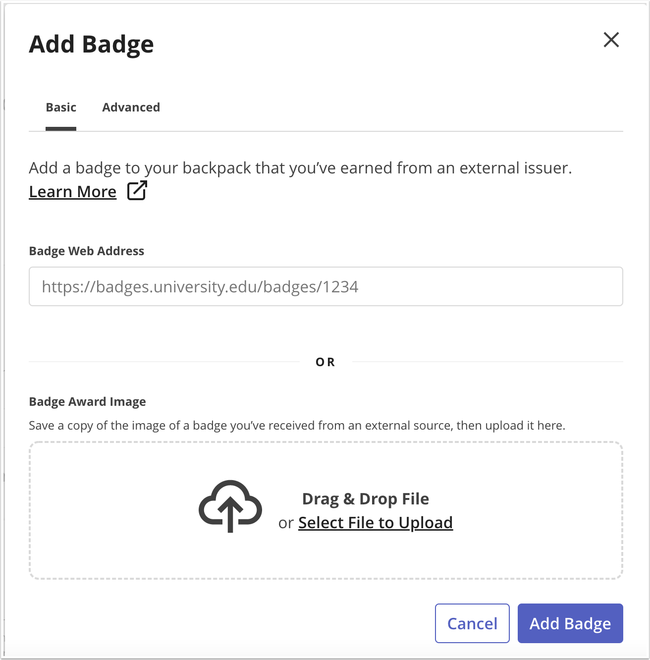Click inside the Badge Web Address field
The image size is (650, 660).
[325, 286]
